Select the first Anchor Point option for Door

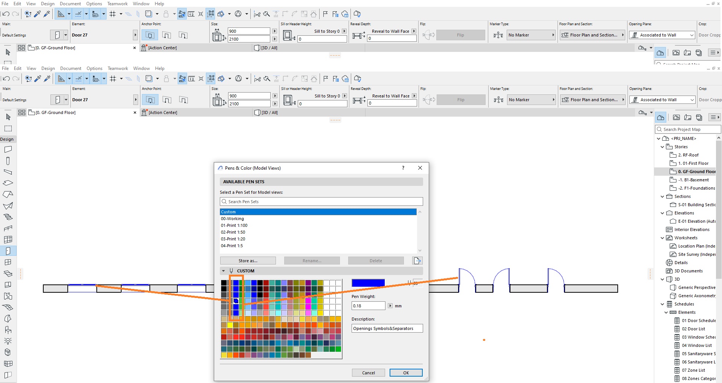(x=149, y=99)
